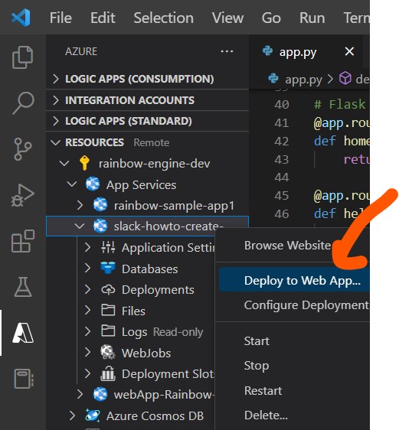Expand the Logs node chevron

pyautogui.click(x=87, y=331)
